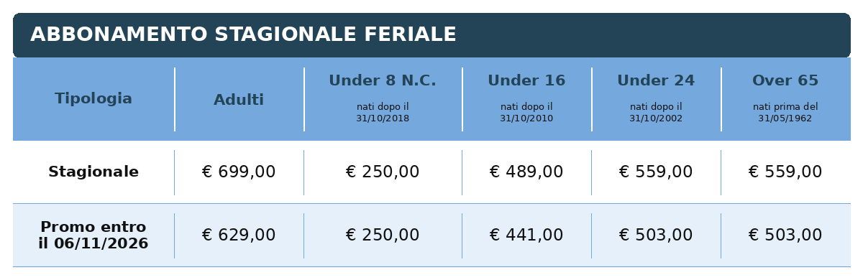The image size is (863, 280).
Task: Click the Under 8 stagionale price € 250,00
Action: tap(383, 172)
